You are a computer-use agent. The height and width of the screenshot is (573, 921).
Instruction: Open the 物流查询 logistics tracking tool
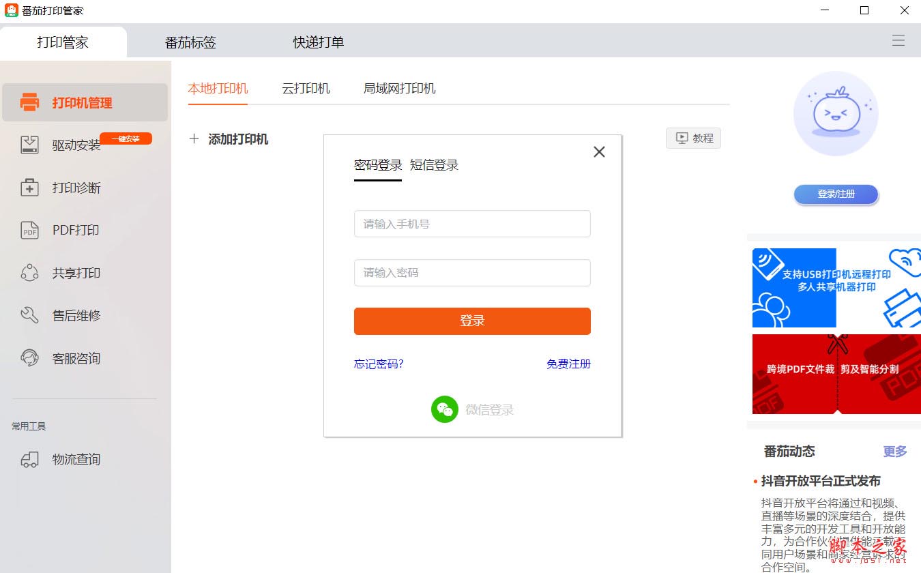[x=75, y=459]
